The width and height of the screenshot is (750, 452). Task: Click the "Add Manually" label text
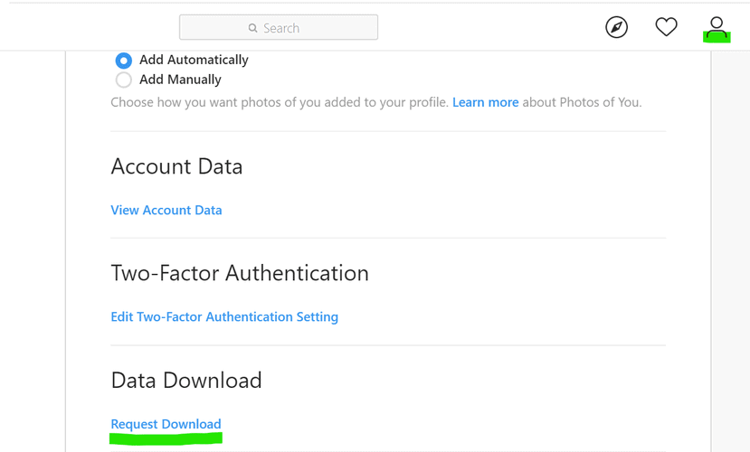pyautogui.click(x=180, y=80)
